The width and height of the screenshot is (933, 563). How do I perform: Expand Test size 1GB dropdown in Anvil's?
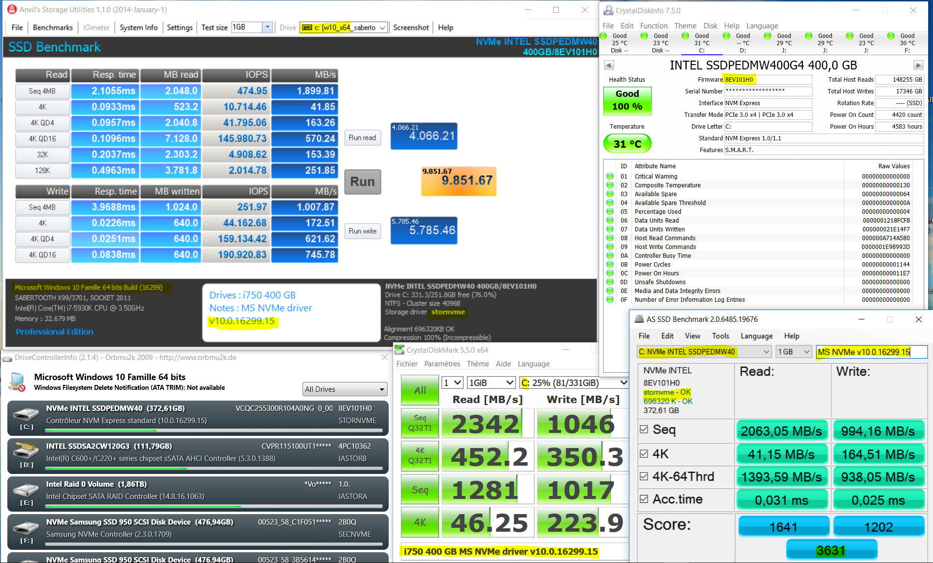[x=267, y=27]
